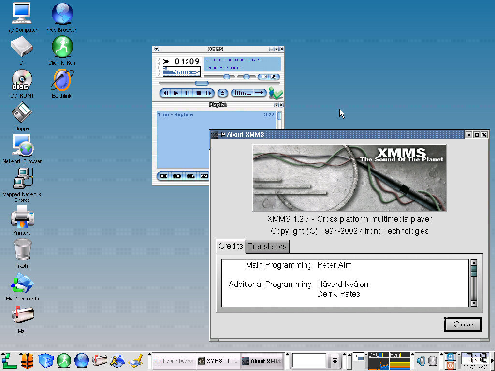Click the eject open-file button
This screenshot has width=495, height=371.
coord(222,93)
